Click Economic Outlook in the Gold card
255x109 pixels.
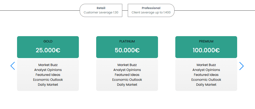tap(48, 80)
